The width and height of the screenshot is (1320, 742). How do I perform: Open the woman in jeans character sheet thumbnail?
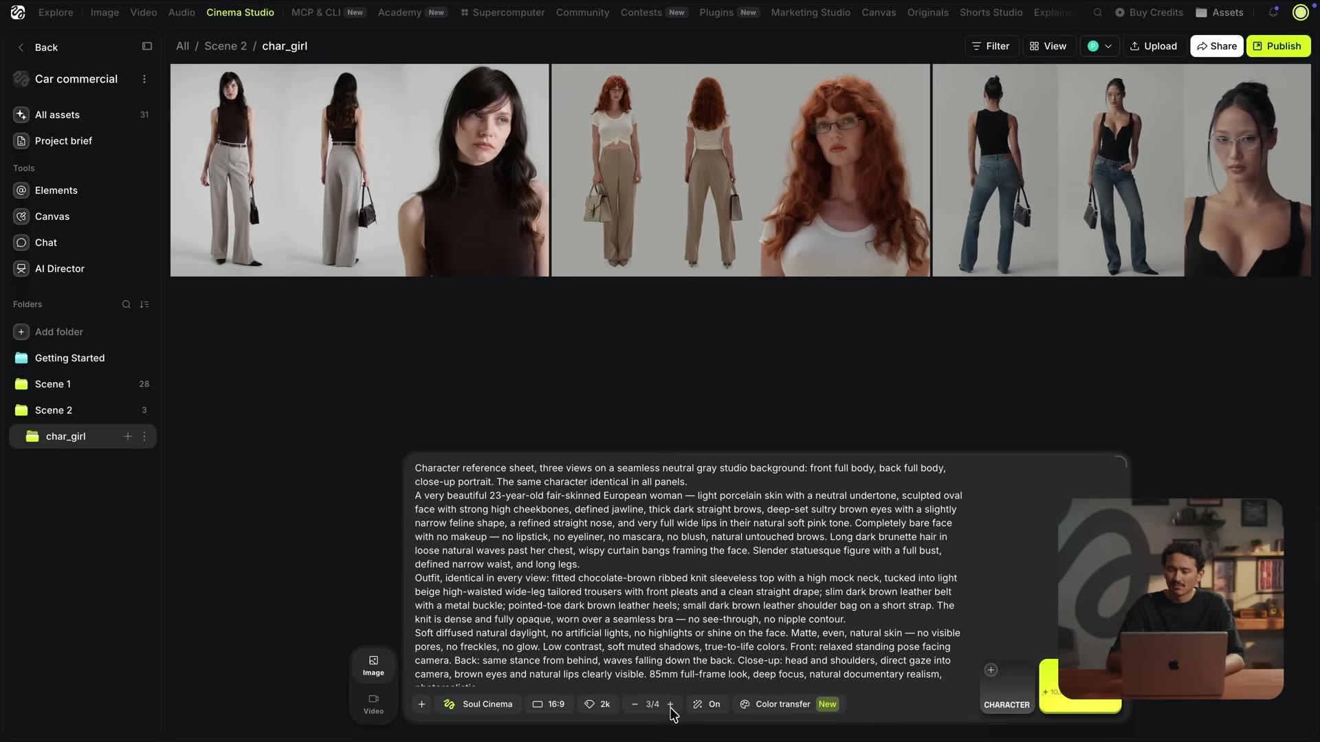pos(1121,170)
